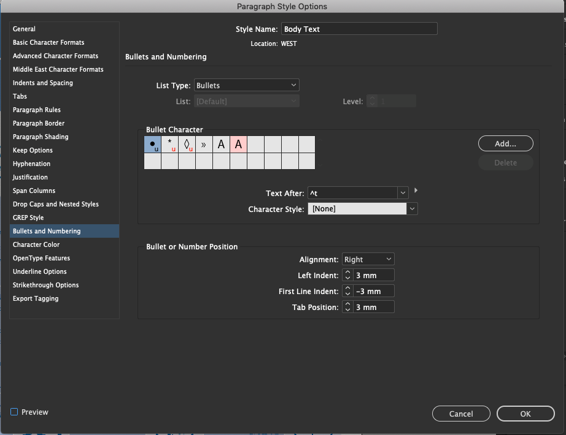Select the plain A bullet glyph
566x435 pixels.
(x=221, y=145)
